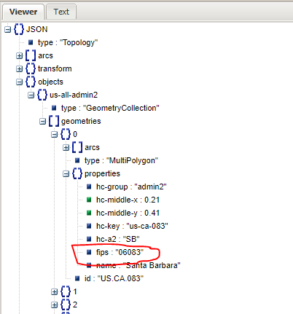Select the name "Santa Barbara" entry
This screenshot has width=293, height=314.
[x=138, y=265]
